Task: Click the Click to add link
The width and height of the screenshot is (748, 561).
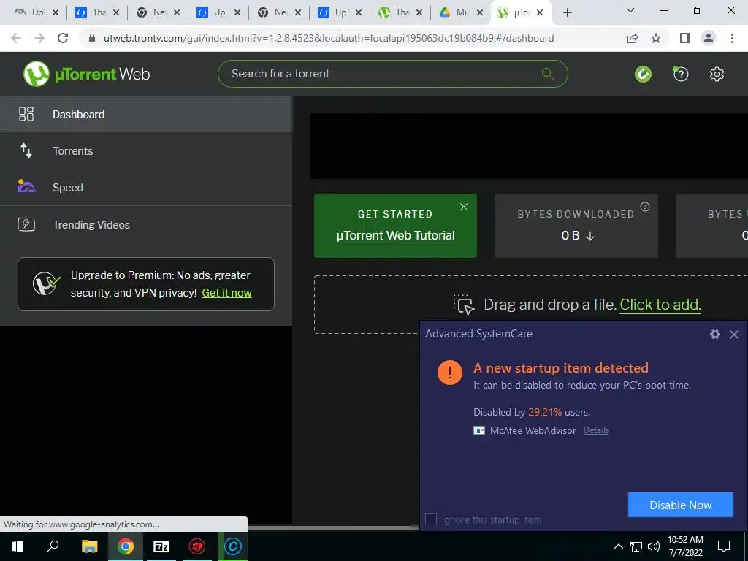Action: click(x=660, y=305)
